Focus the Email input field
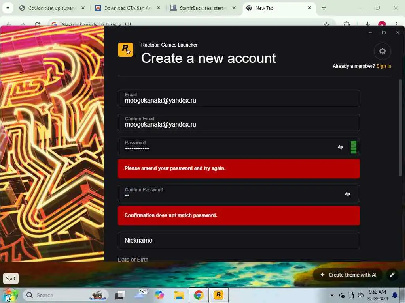This screenshot has height=303, width=405. point(238,98)
